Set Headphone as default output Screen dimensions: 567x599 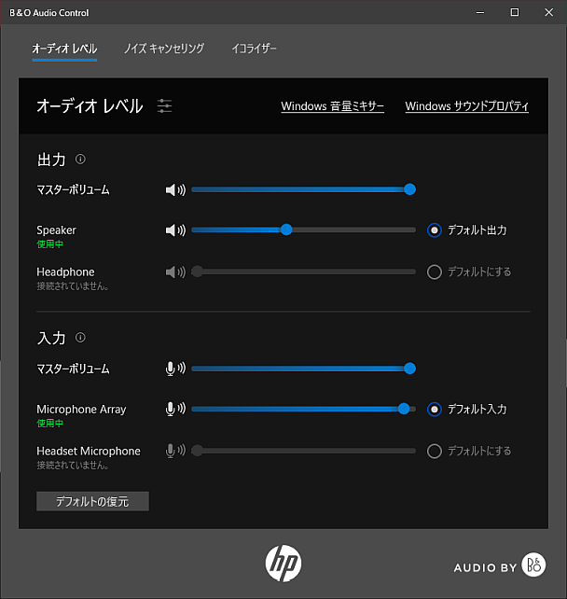pos(435,272)
